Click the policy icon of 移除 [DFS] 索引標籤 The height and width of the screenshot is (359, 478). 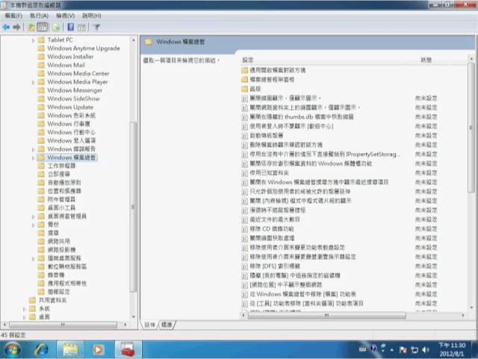pos(244,266)
